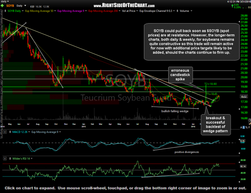The width and height of the screenshot is (251, 193).
Task: Click the 'positive divergences' annotation text
Action: coord(187,152)
